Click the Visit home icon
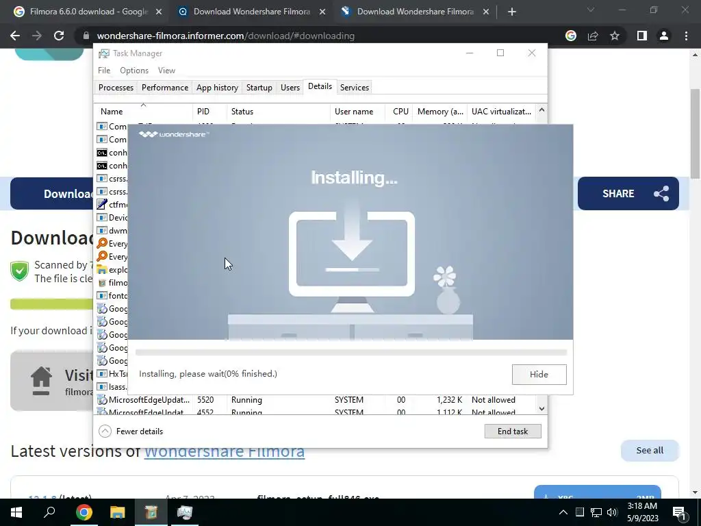The image size is (701, 526). (41, 381)
